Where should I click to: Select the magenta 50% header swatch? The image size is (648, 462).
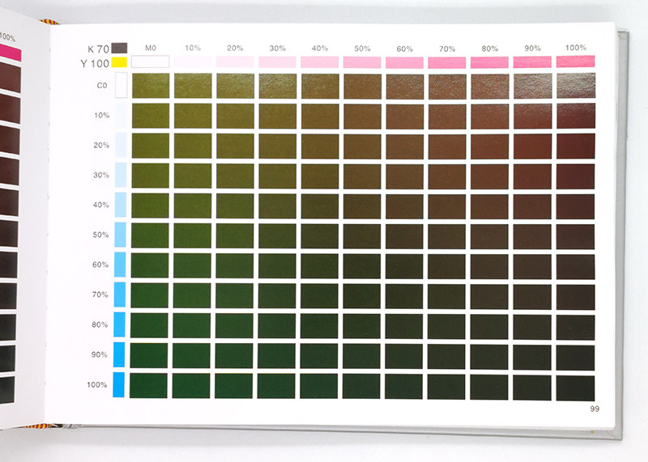[362, 62]
